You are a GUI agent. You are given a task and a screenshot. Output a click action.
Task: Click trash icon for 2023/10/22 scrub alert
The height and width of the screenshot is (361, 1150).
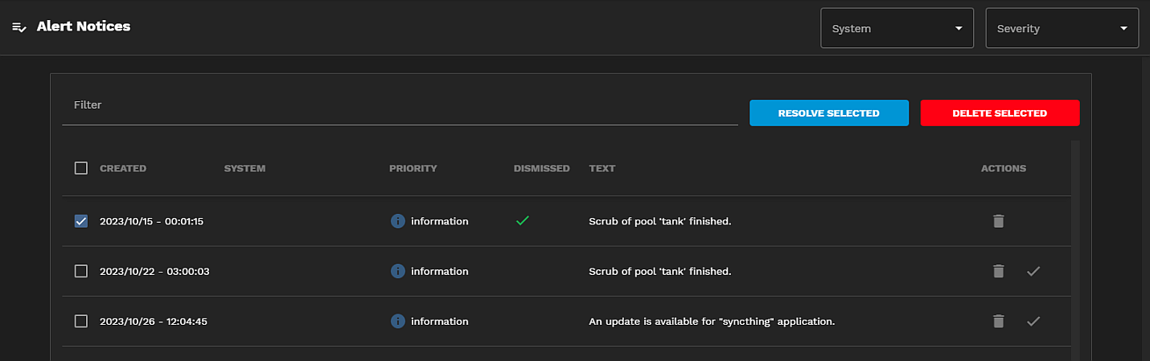(998, 271)
